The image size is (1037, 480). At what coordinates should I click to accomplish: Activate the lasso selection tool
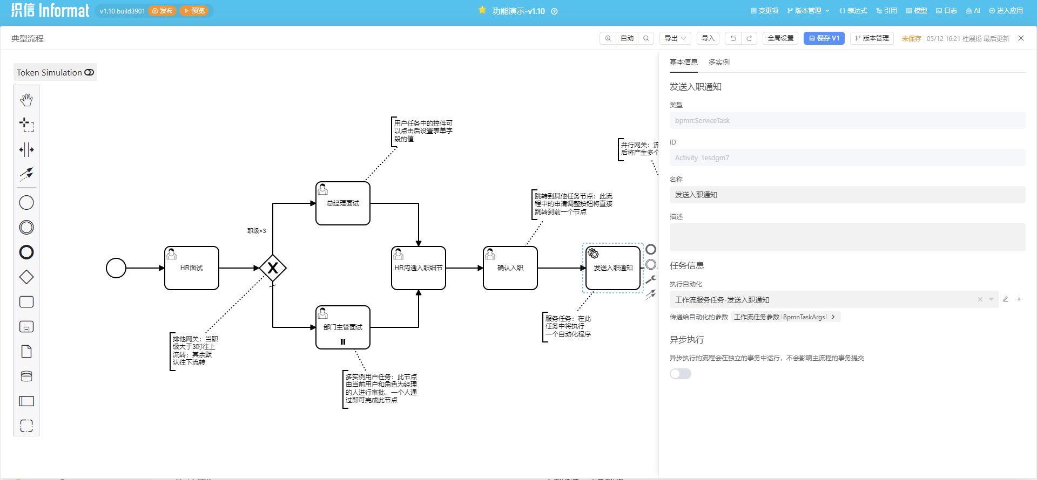coord(26,125)
